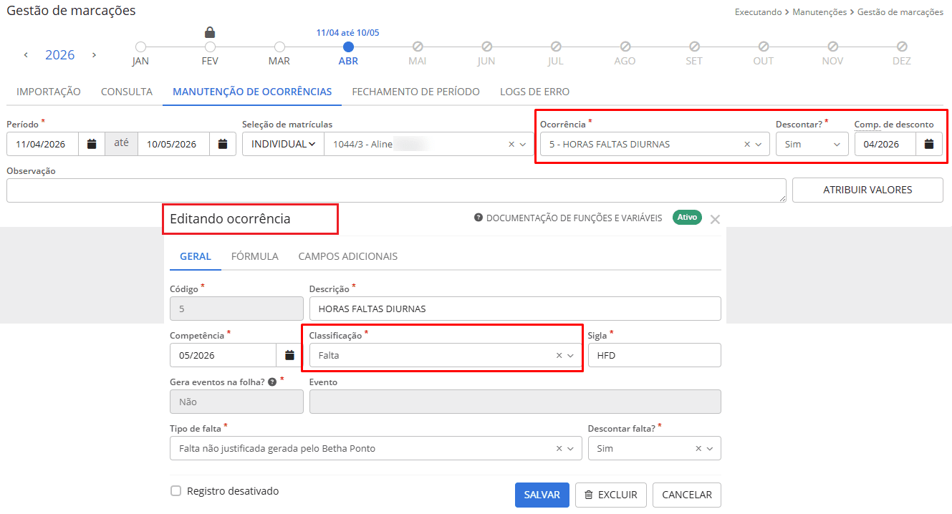Open INDIVIDUAL selection type dropdown
The width and height of the screenshot is (952, 514).
283,144
